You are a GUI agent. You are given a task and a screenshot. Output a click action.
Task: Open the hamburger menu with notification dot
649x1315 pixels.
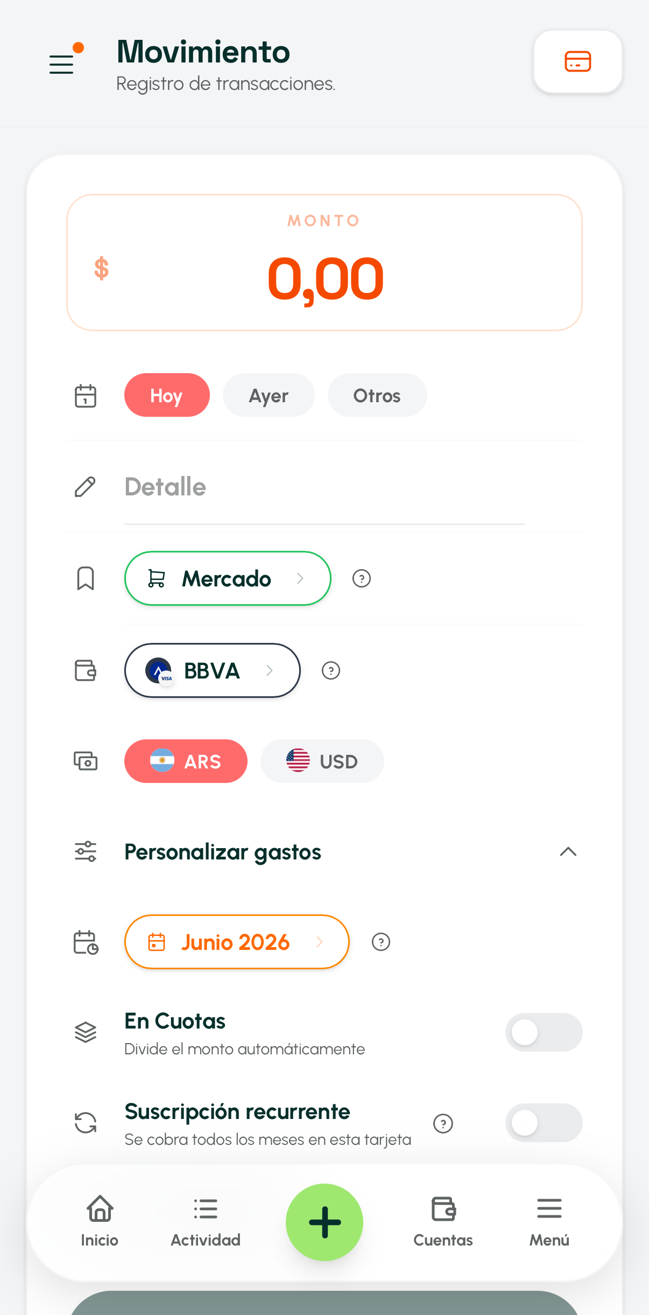[66, 59]
